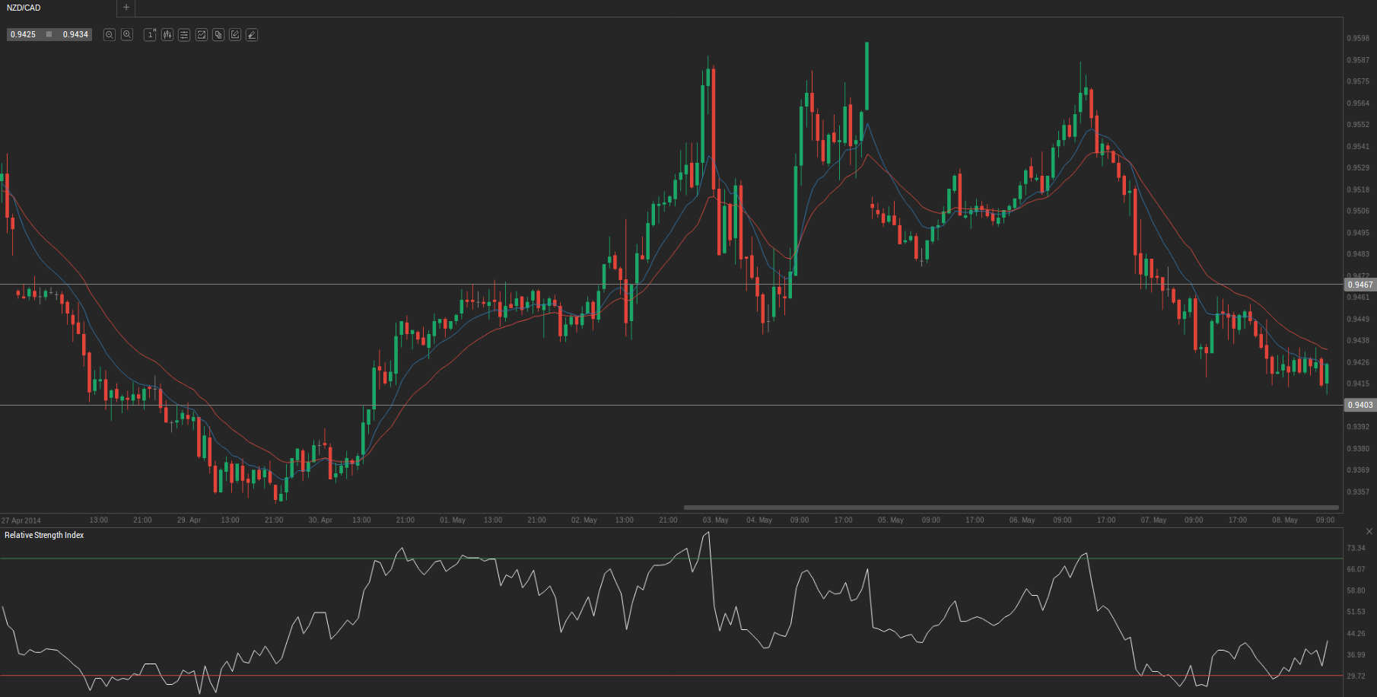Click the 73.34 RSI axis value
The height and width of the screenshot is (697, 1377).
pos(1356,548)
